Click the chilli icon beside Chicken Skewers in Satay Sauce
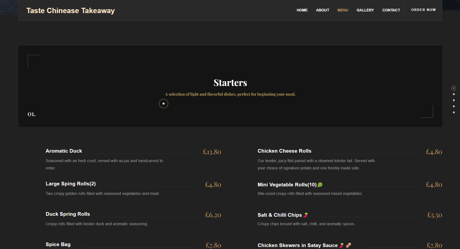 pyautogui.click(x=342, y=245)
